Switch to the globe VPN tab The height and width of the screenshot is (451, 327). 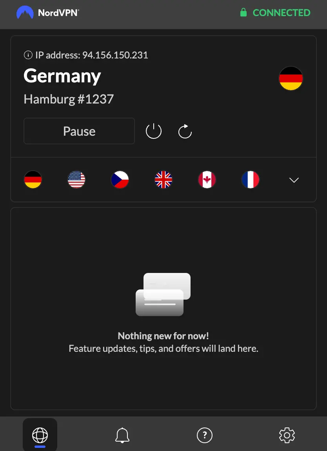point(40,435)
